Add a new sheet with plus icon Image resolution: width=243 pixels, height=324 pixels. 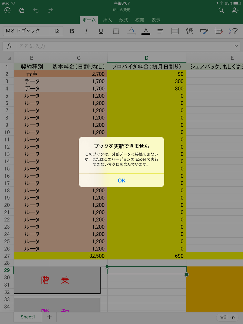(x=49, y=317)
